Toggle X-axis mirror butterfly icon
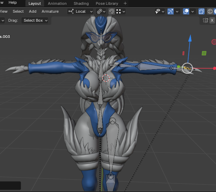 pyautogui.click(x=205, y=21)
